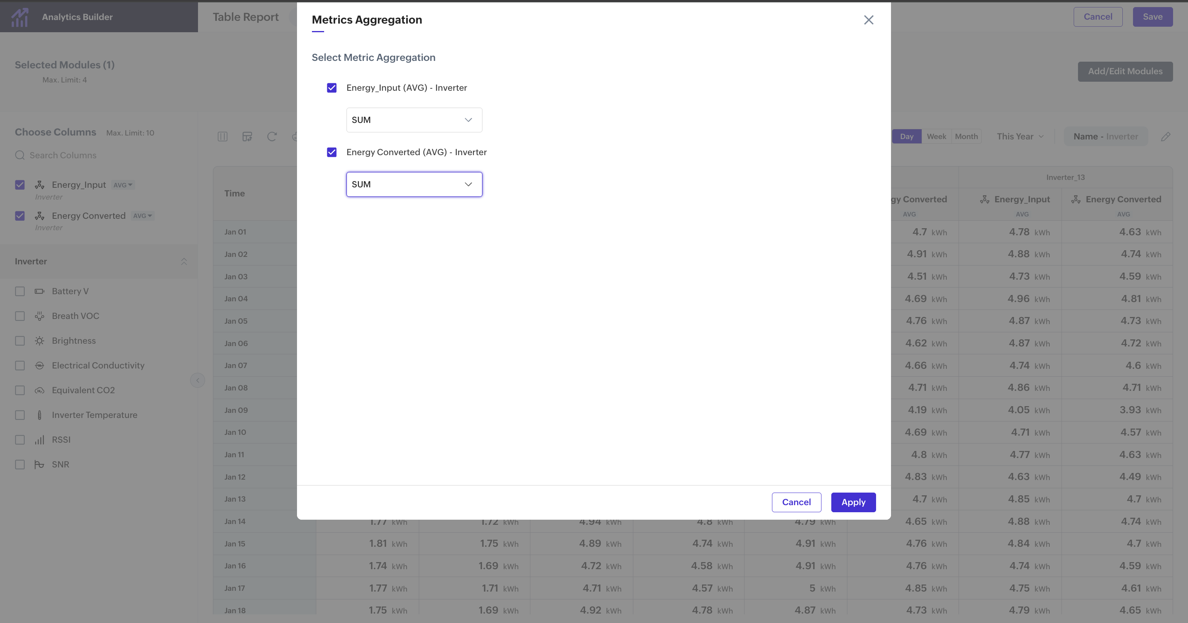
Task: Check the Battery V column checkbox
Action: [20, 291]
